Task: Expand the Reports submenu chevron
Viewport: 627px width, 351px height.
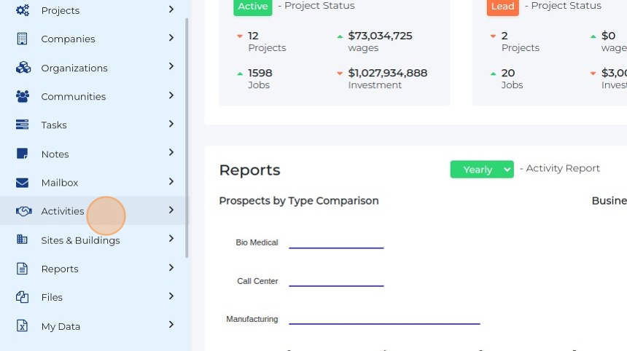Action: (171, 268)
